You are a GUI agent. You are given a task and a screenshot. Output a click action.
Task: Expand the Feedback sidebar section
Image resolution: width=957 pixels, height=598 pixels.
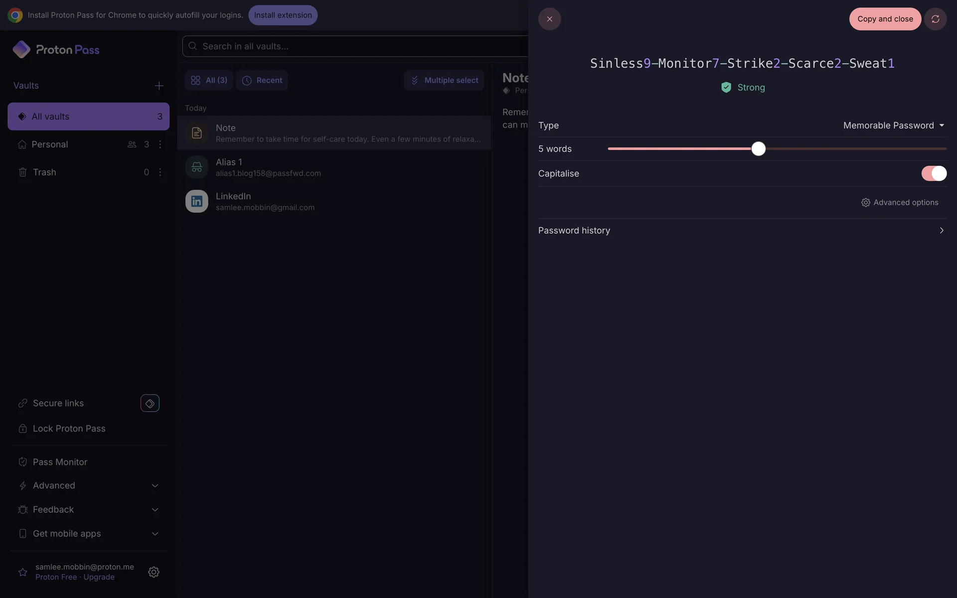(155, 510)
